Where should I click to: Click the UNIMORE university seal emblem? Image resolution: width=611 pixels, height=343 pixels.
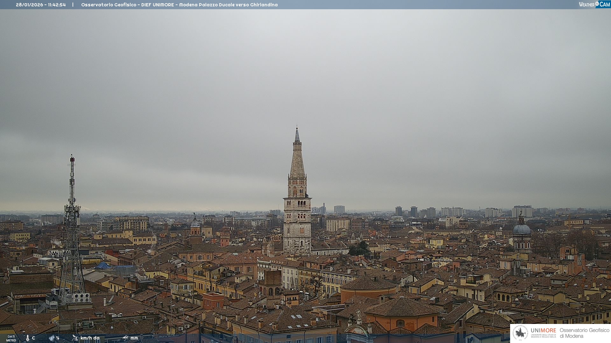click(520, 333)
